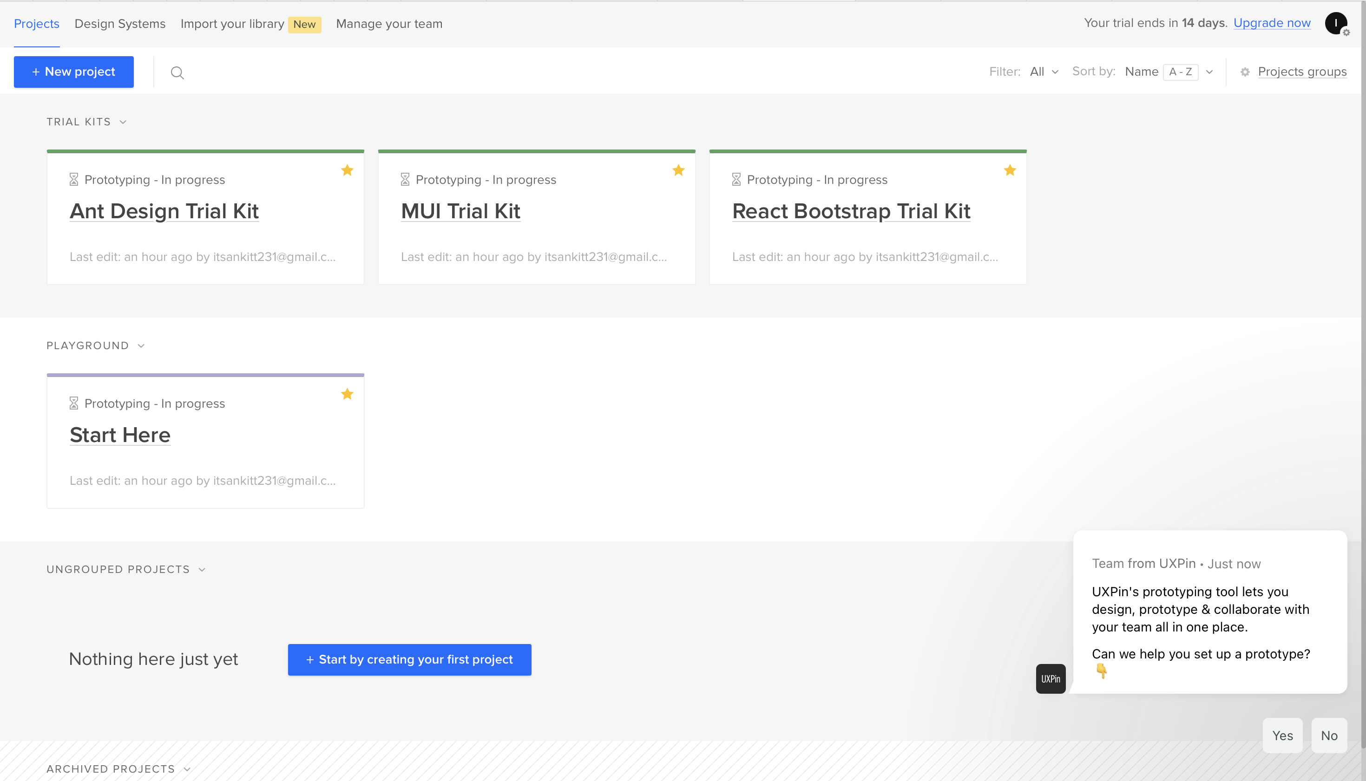Click the Upgrade now link
The image size is (1366, 781).
[x=1272, y=23]
